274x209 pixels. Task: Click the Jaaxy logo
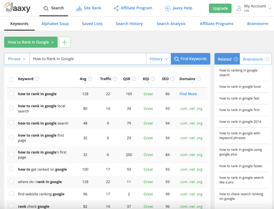(x=17, y=8)
